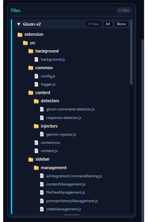Click the src folder icon
The width and height of the screenshot is (148, 222).
coord(25,43)
